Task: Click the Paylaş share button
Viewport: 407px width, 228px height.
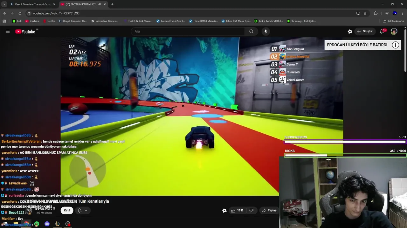Action: pos(269,210)
